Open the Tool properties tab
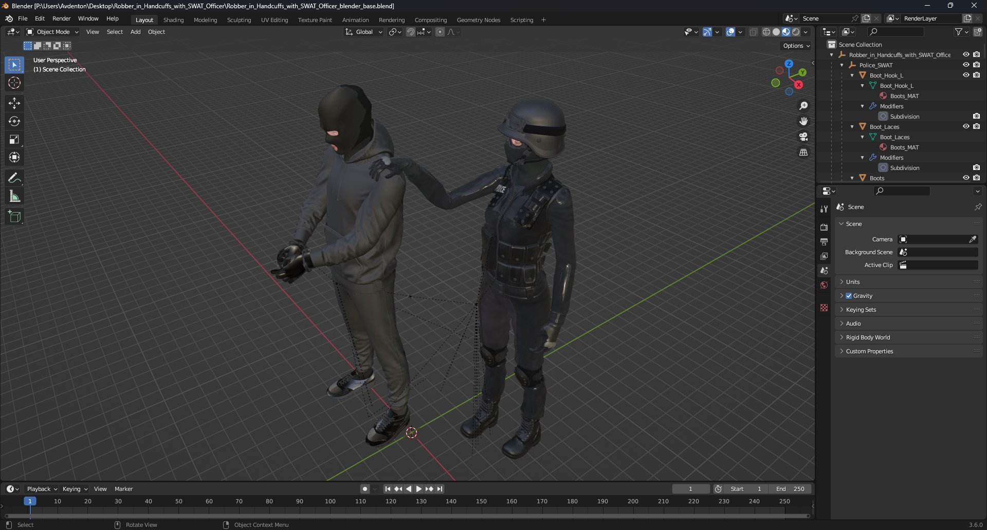Viewport: 987px width, 530px height. 824,209
